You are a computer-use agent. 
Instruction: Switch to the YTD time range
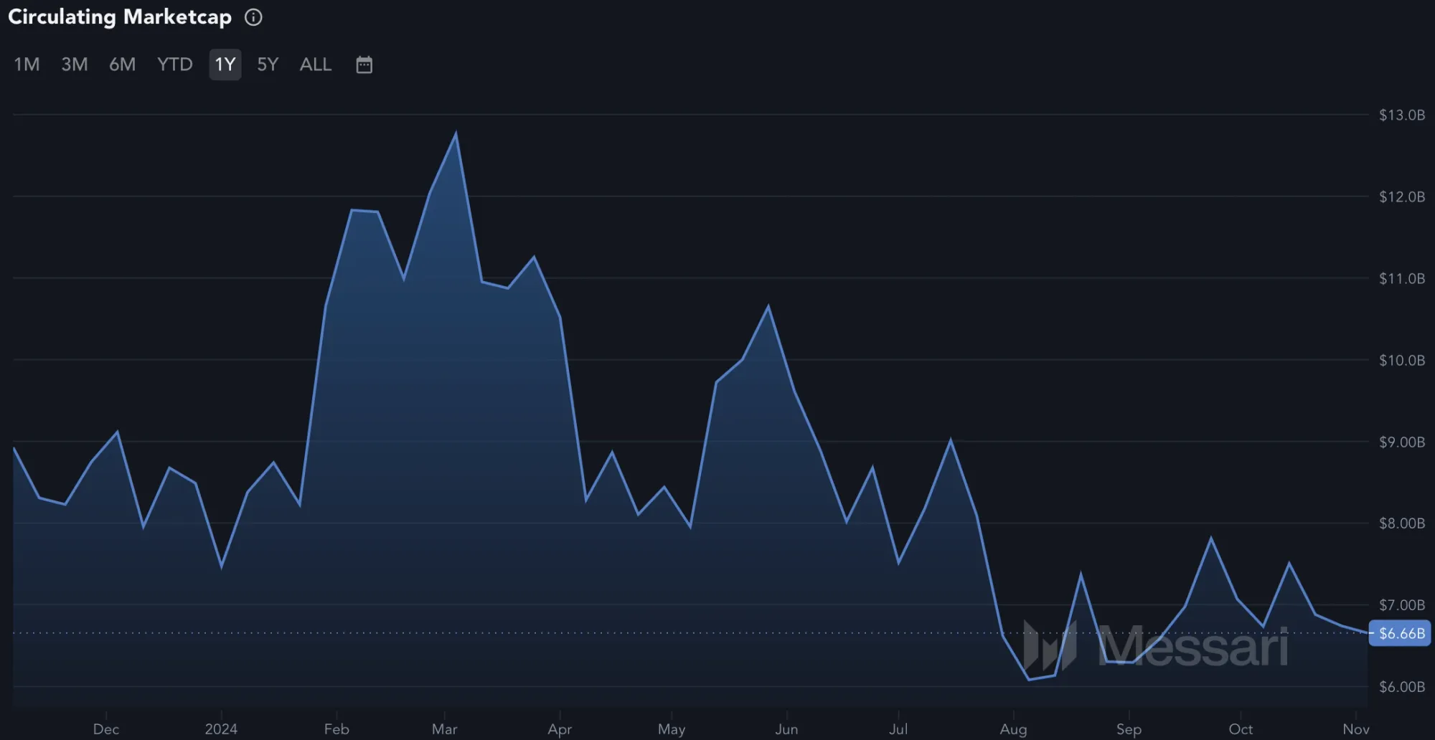click(175, 65)
